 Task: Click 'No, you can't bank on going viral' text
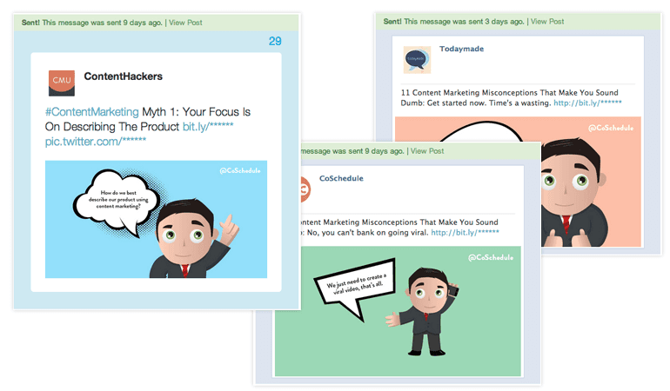click(x=367, y=233)
